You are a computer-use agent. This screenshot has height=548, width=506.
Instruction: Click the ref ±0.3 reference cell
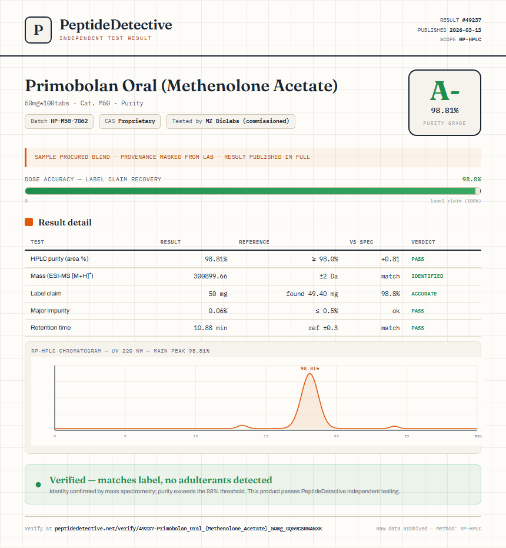pyautogui.click(x=323, y=328)
